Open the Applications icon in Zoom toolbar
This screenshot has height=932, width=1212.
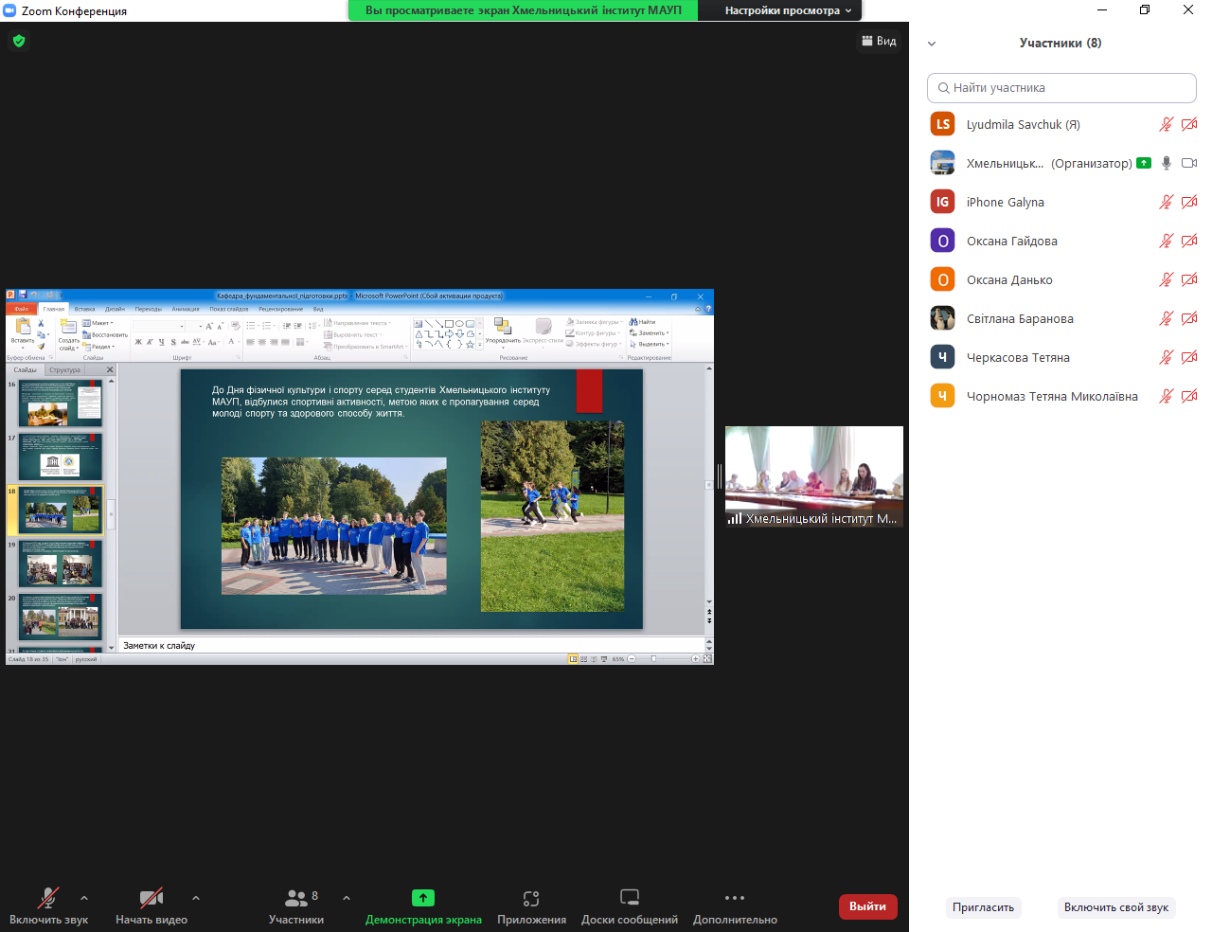click(x=531, y=898)
